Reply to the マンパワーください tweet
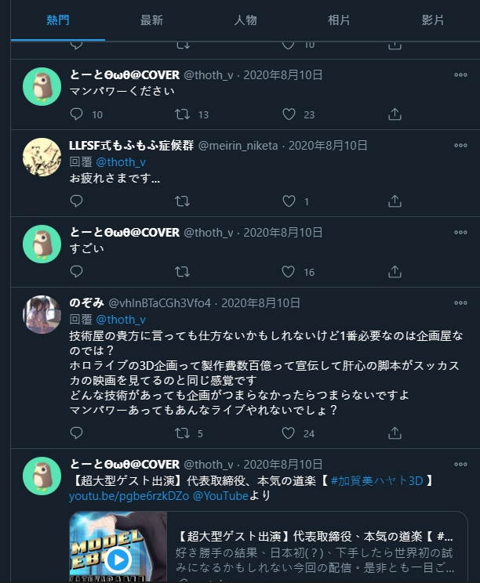 pyautogui.click(x=76, y=114)
